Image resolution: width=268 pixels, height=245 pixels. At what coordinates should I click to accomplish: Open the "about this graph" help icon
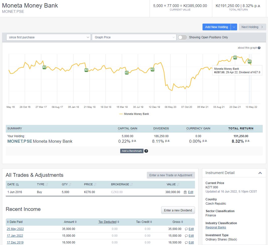coord(259,48)
